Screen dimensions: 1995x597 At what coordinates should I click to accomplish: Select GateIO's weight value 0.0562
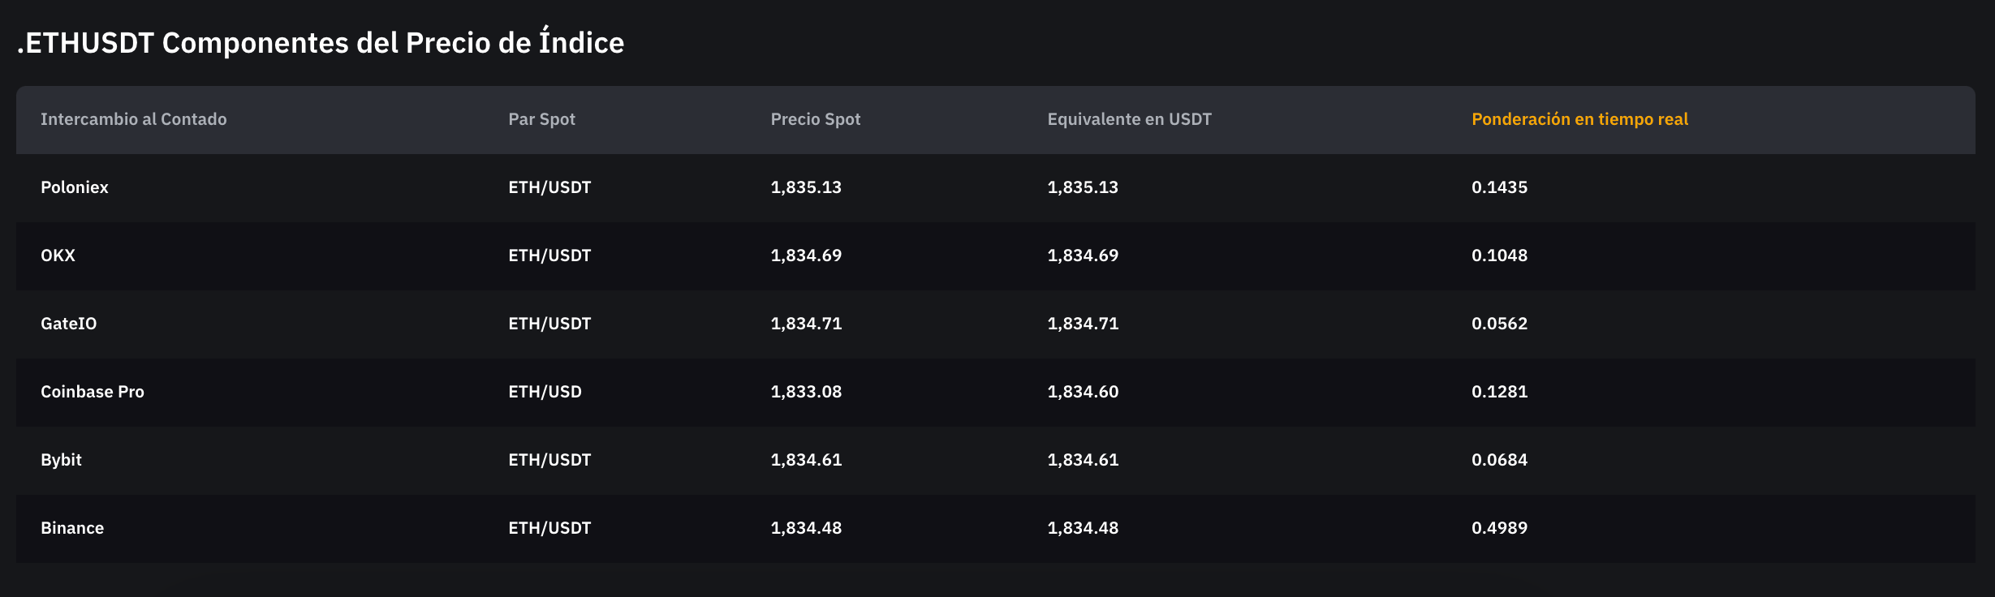pos(1499,324)
